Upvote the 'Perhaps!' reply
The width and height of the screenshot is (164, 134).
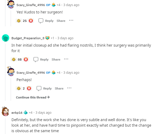[19, 88]
